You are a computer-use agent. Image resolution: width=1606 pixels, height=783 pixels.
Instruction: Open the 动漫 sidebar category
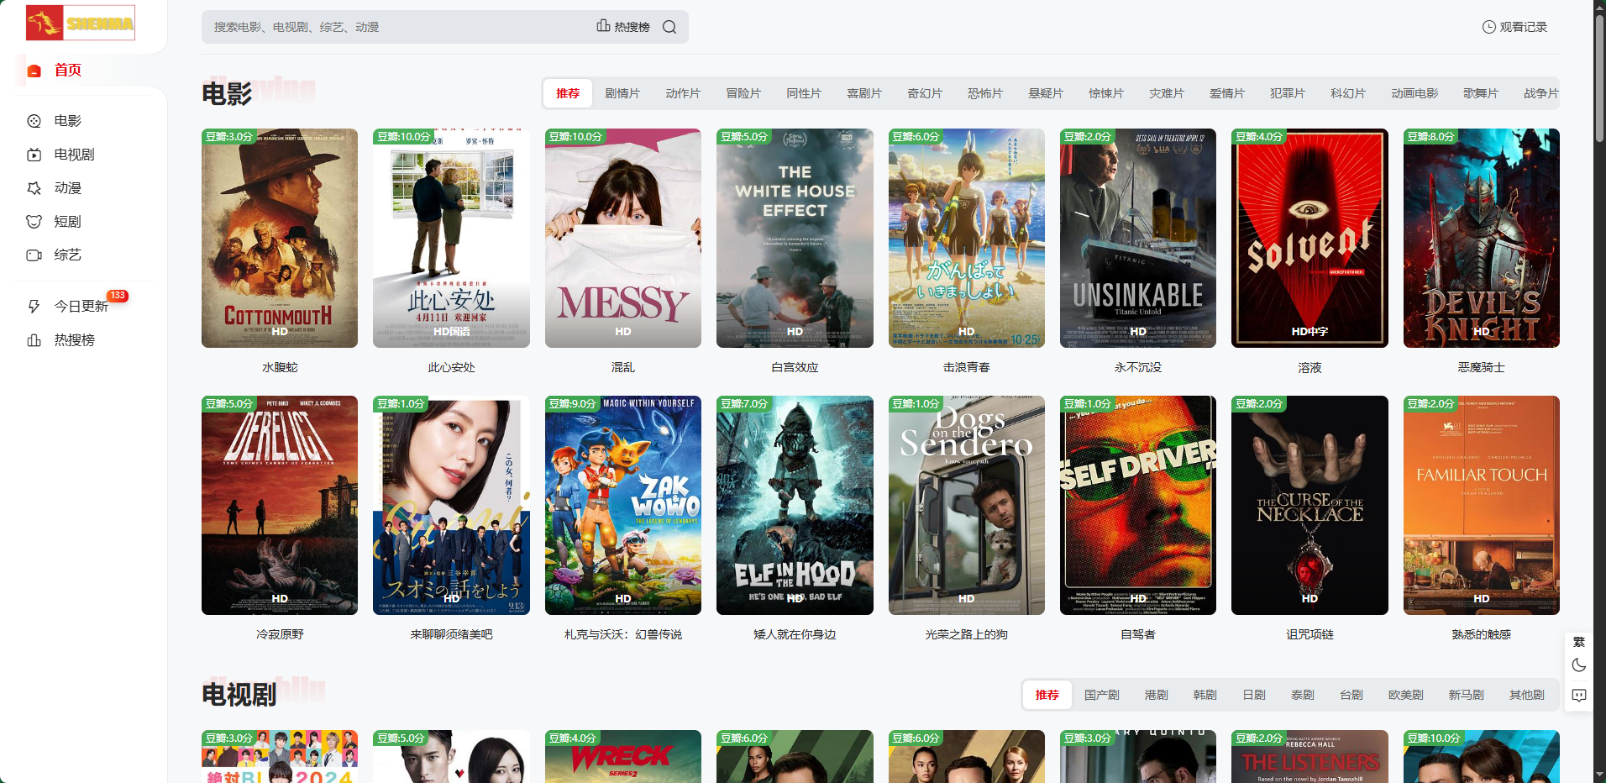click(x=67, y=188)
